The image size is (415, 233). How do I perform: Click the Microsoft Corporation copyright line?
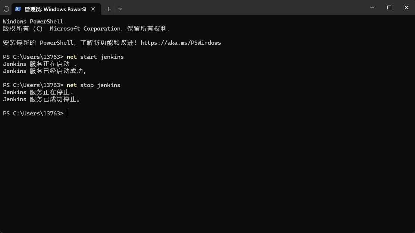pyautogui.click(x=87, y=29)
